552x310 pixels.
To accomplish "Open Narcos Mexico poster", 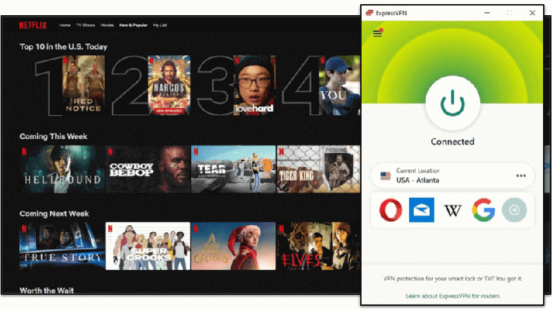I will (169, 85).
